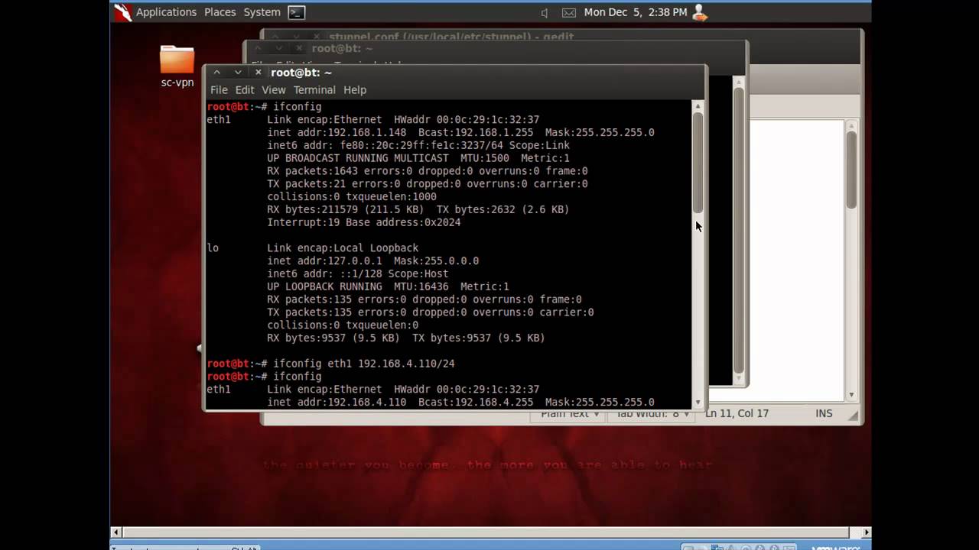Open the Places menu in top panel
This screenshot has width=979, height=550.
point(220,12)
